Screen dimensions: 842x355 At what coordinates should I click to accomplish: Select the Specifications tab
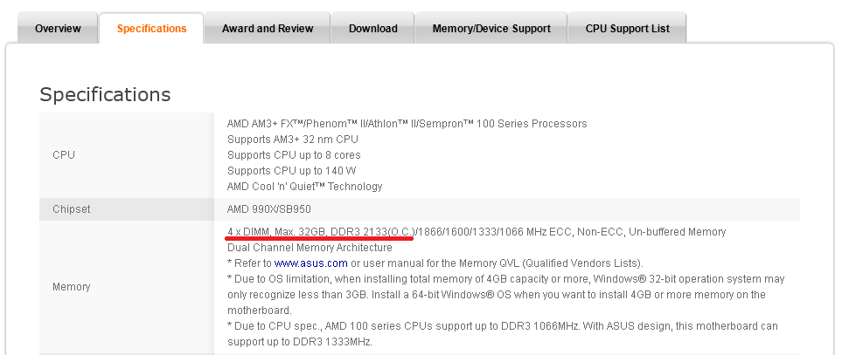pos(151,29)
